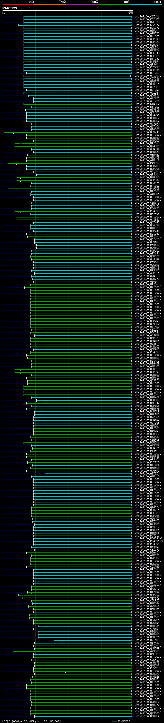Click the label UniRef100_C1MWT5
This screenshot has width=164, height=723.
[x=147, y=203]
